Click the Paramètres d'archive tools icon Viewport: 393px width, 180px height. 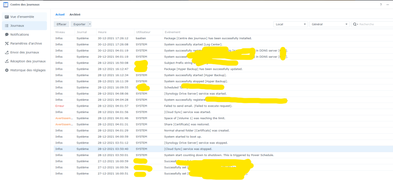[x=7, y=44]
